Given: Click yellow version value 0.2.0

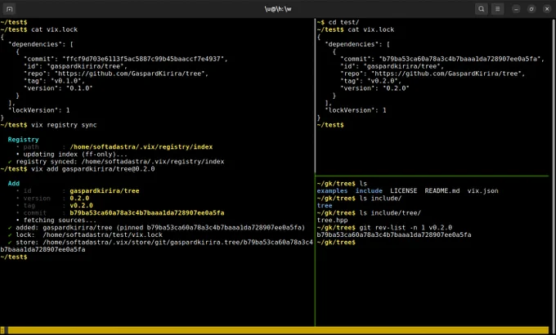Looking at the screenshot, I should point(79,199).
